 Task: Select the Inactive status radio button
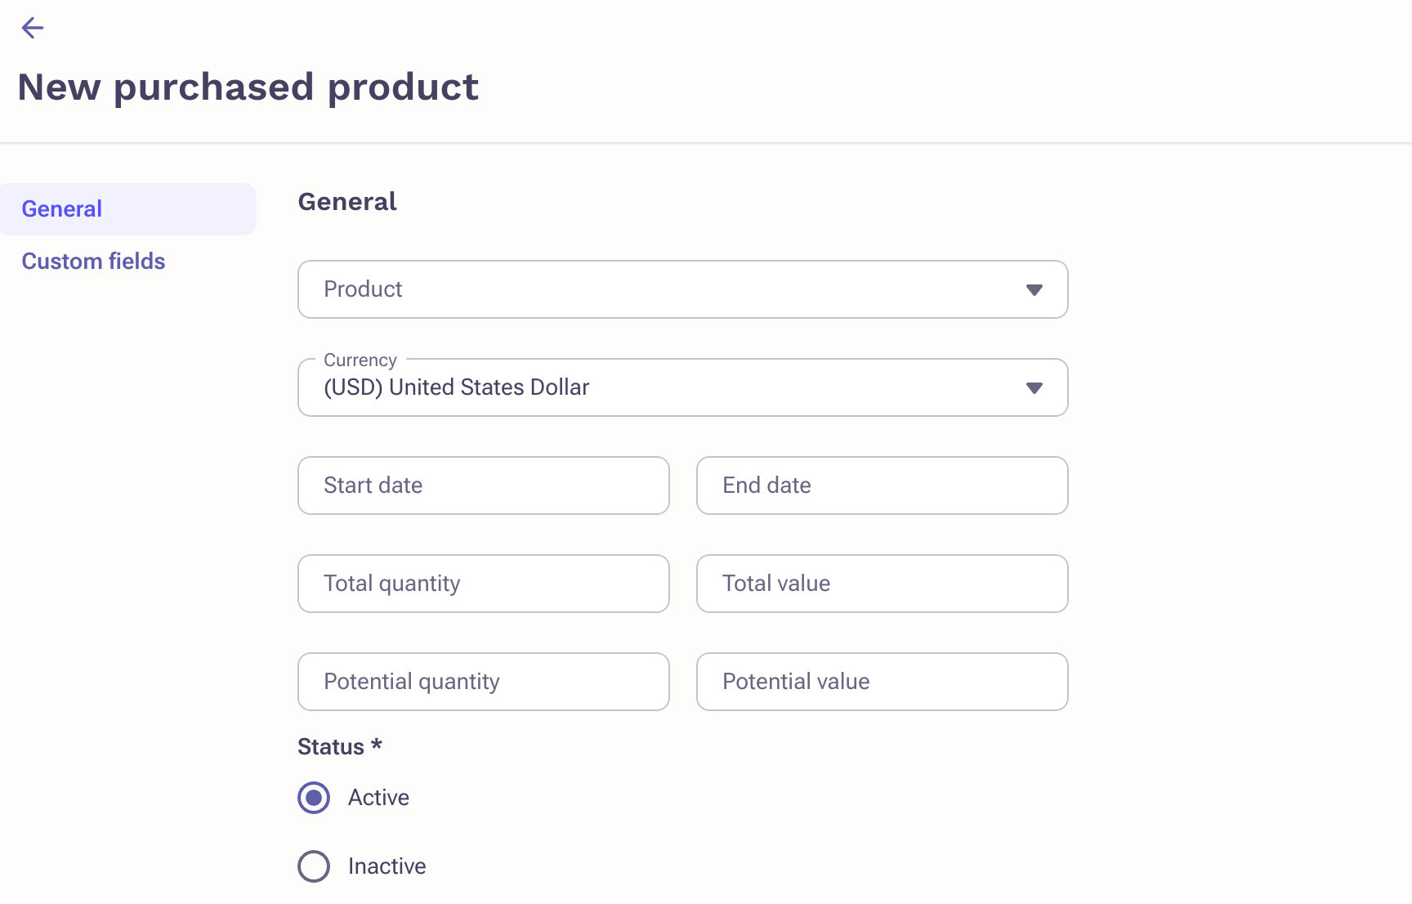point(314,866)
